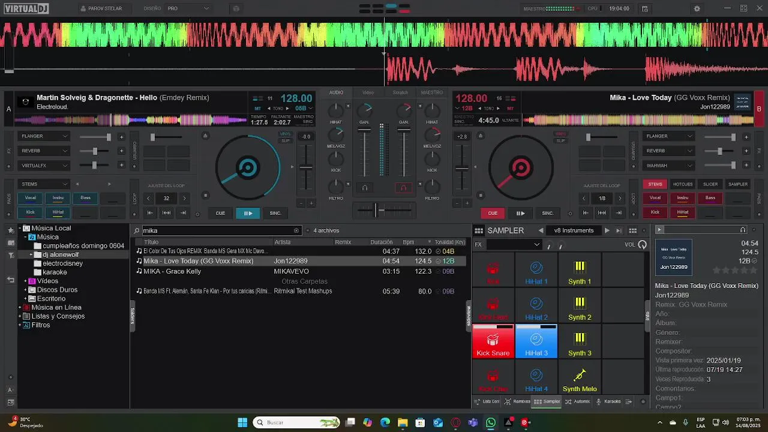Viewport: 768px width, 432px height.
Task: Toggle Vocal stem on deck A
Action: tap(30, 198)
